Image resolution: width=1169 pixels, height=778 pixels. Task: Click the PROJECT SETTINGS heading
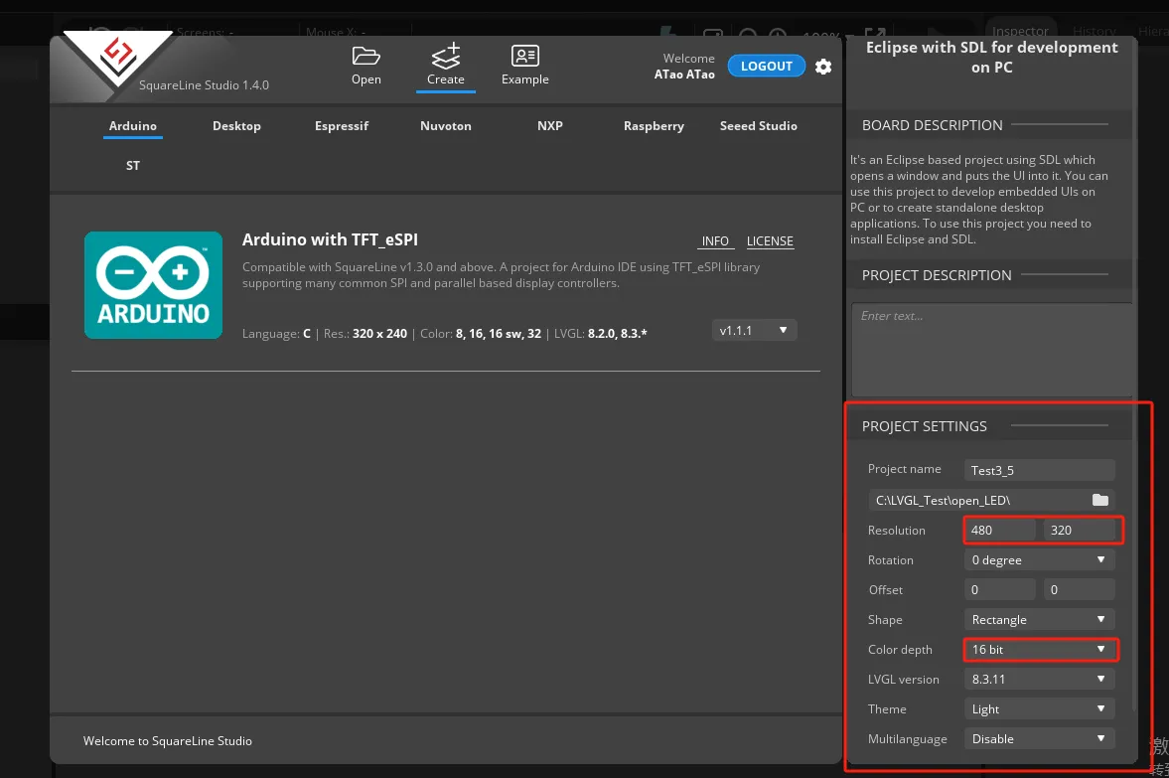tap(925, 426)
